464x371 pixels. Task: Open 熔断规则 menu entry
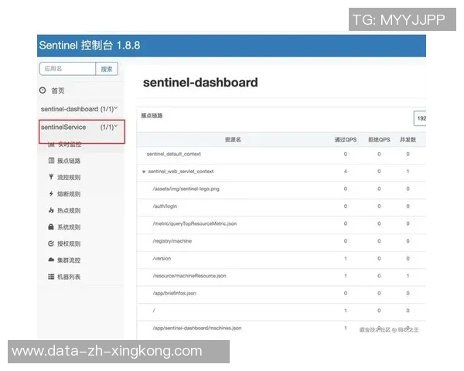tap(69, 194)
